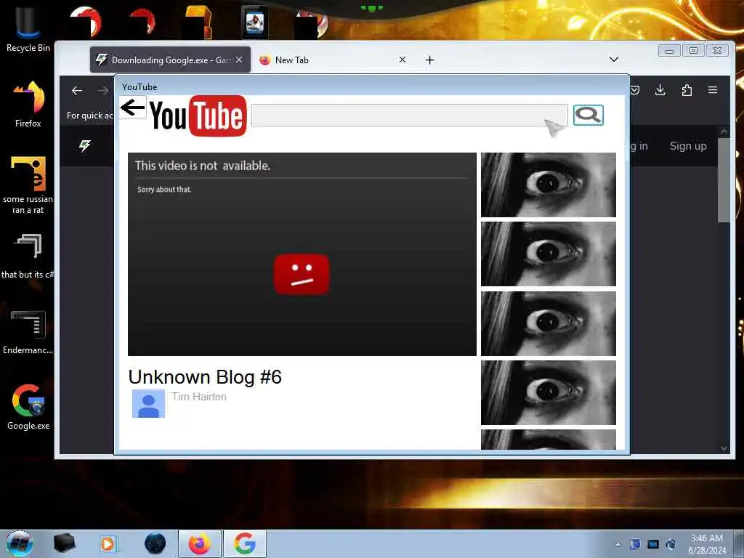
Task: Click the Unknown Blog #6 video title
Action: [x=205, y=377]
